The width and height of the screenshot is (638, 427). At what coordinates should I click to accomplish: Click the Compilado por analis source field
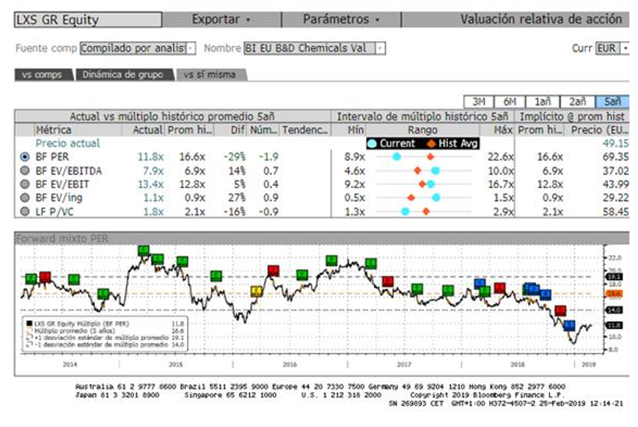[133, 48]
